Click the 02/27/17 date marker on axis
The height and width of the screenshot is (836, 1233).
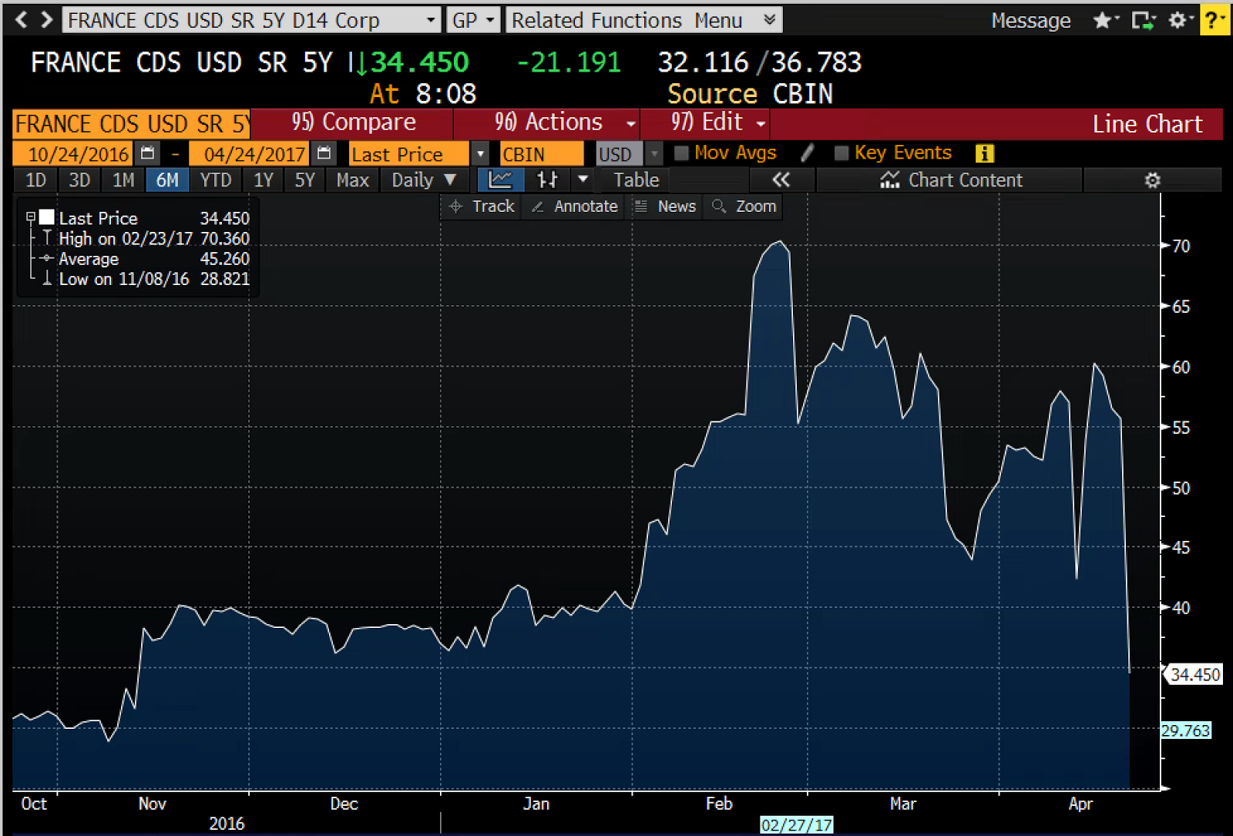(796, 824)
